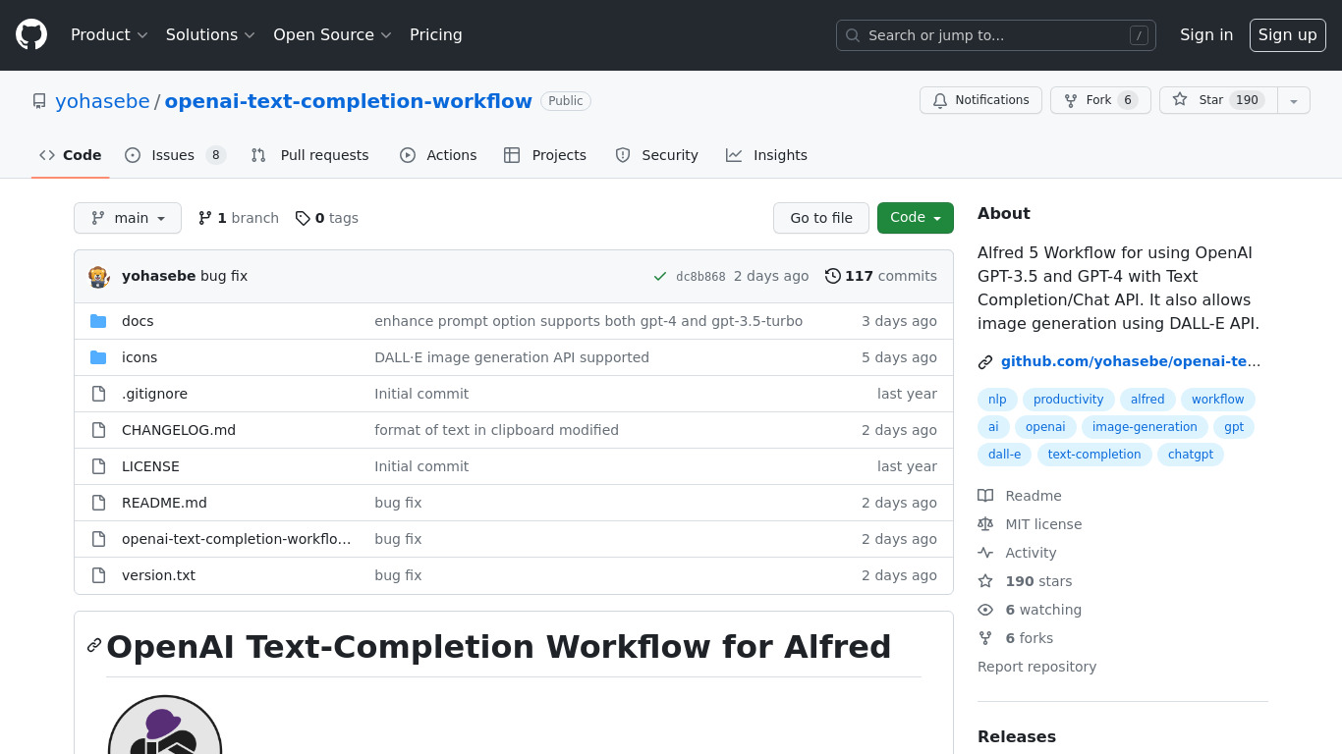The height and width of the screenshot is (754, 1342).
Task: View the 117 commits history
Action: pyautogui.click(x=881, y=276)
